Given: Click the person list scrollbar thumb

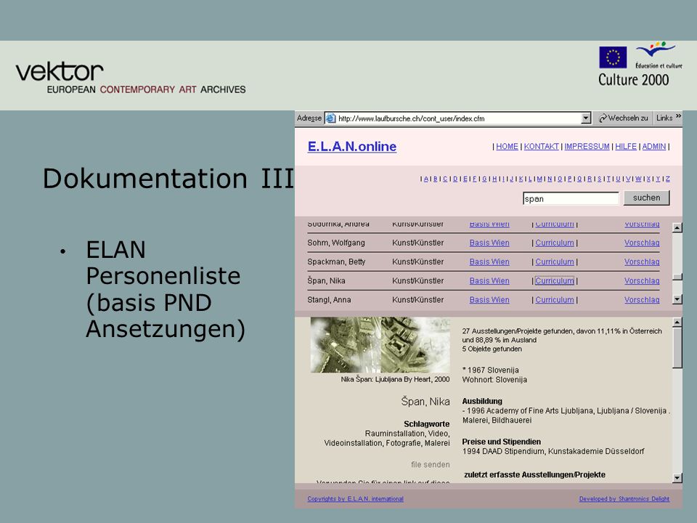Looking at the screenshot, I should pos(677,277).
